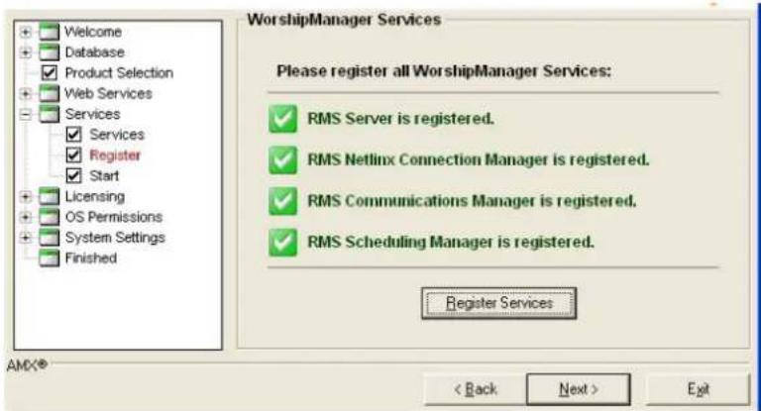Select the Start step label
Viewport: 761px width, 411px height.
coord(104,175)
